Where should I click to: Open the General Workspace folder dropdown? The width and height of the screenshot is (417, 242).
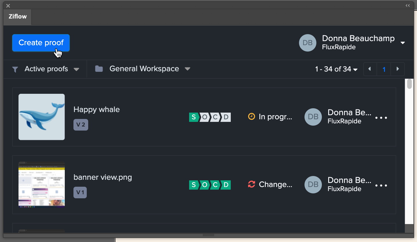tap(187, 69)
